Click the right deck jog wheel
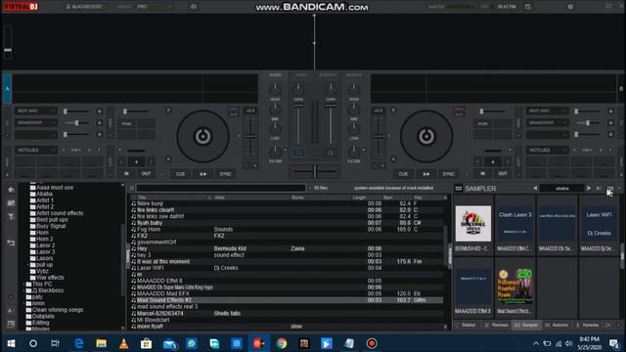This screenshot has width=626, height=352. [426, 136]
